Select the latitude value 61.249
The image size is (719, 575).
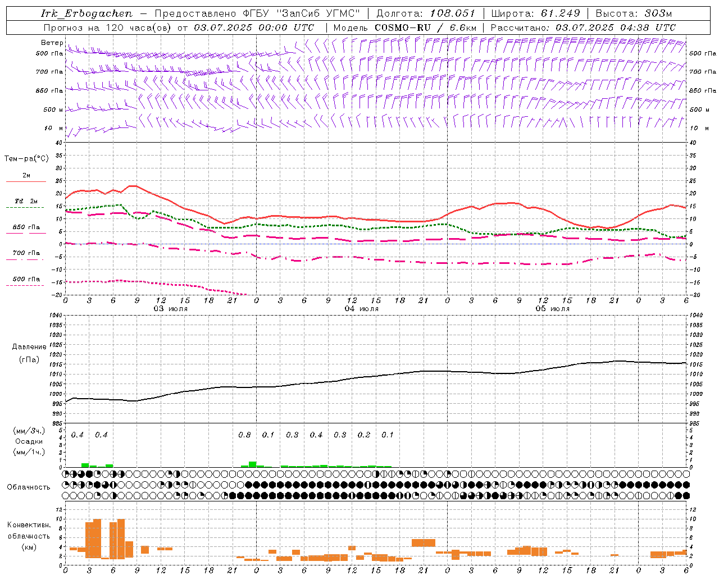point(560,13)
